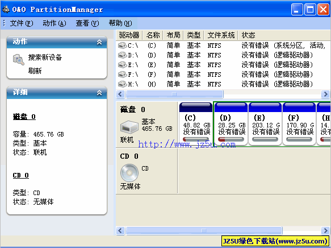The image size is (331, 248).
Task: Sort by 名称 column header
Action: pyautogui.click(x=153, y=35)
